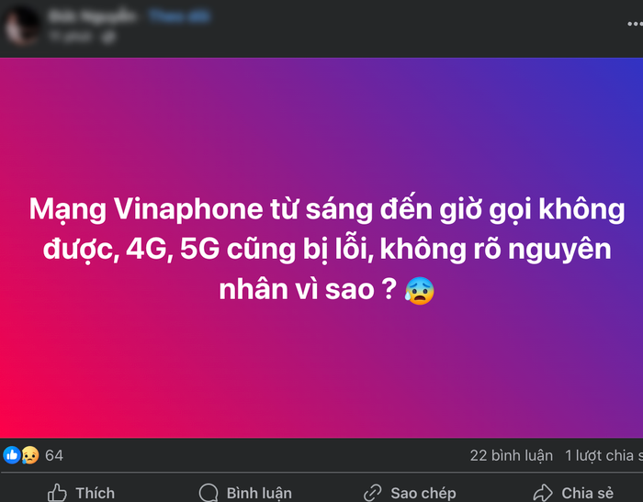Open the blurred poster name link
The width and height of the screenshot is (643, 502).
[x=92, y=17]
